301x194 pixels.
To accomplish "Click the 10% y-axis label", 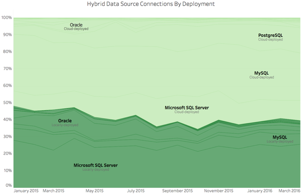I will click(8, 171).
